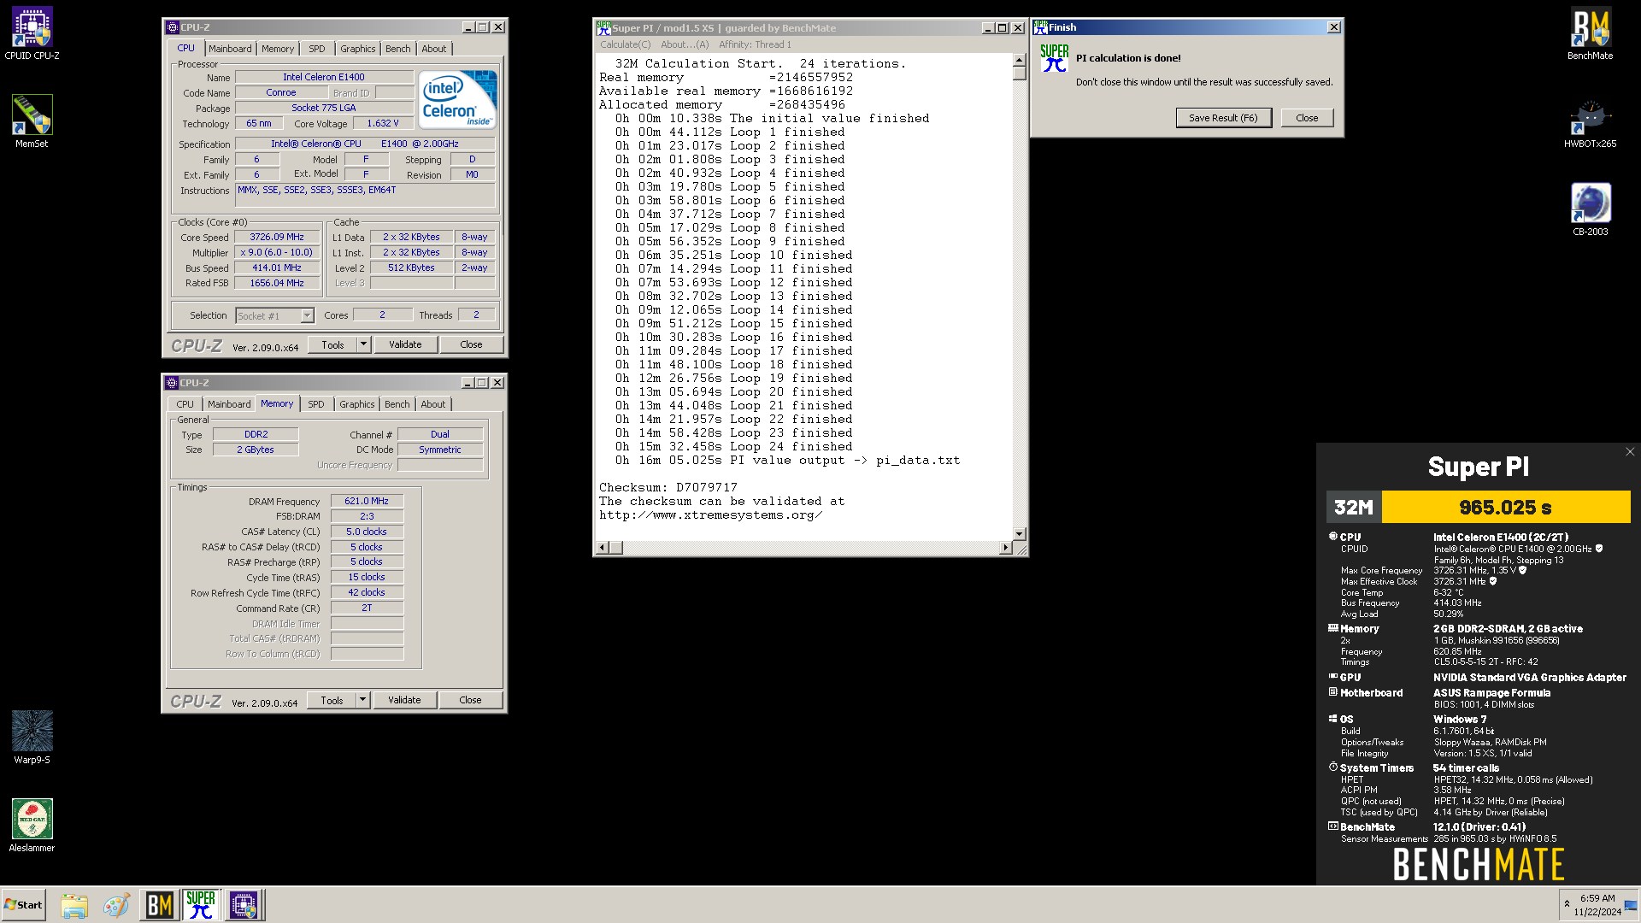This screenshot has height=923, width=1641.
Task: Open BenchMate desktop shortcut
Action: point(1590,34)
